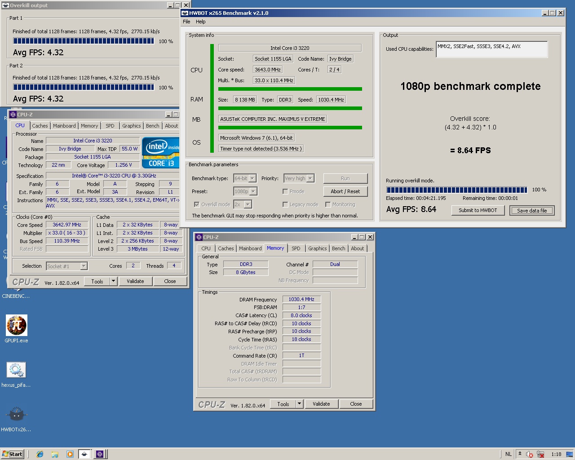Viewport: 575px width, 460px height.
Task: Click Save data file button
Action: 532,210
